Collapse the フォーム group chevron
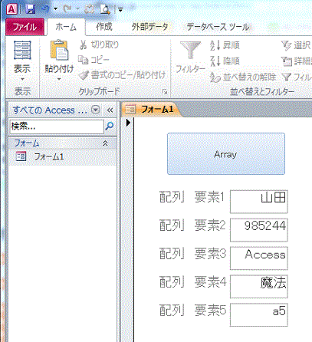 pos(105,143)
